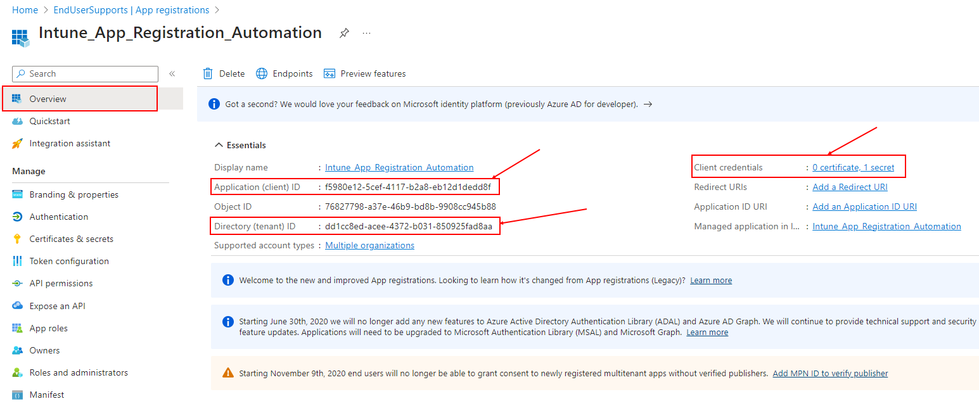979x406 pixels.
Task: Open Preview features icon
Action: [x=329, y=73]
